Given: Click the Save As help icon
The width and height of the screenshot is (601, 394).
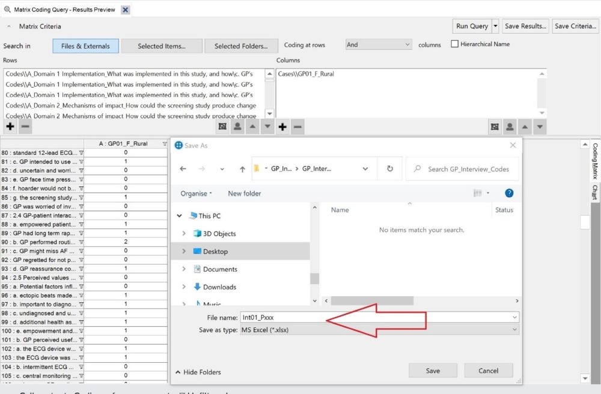Looking at the screenshot, I should click(509, 193).
